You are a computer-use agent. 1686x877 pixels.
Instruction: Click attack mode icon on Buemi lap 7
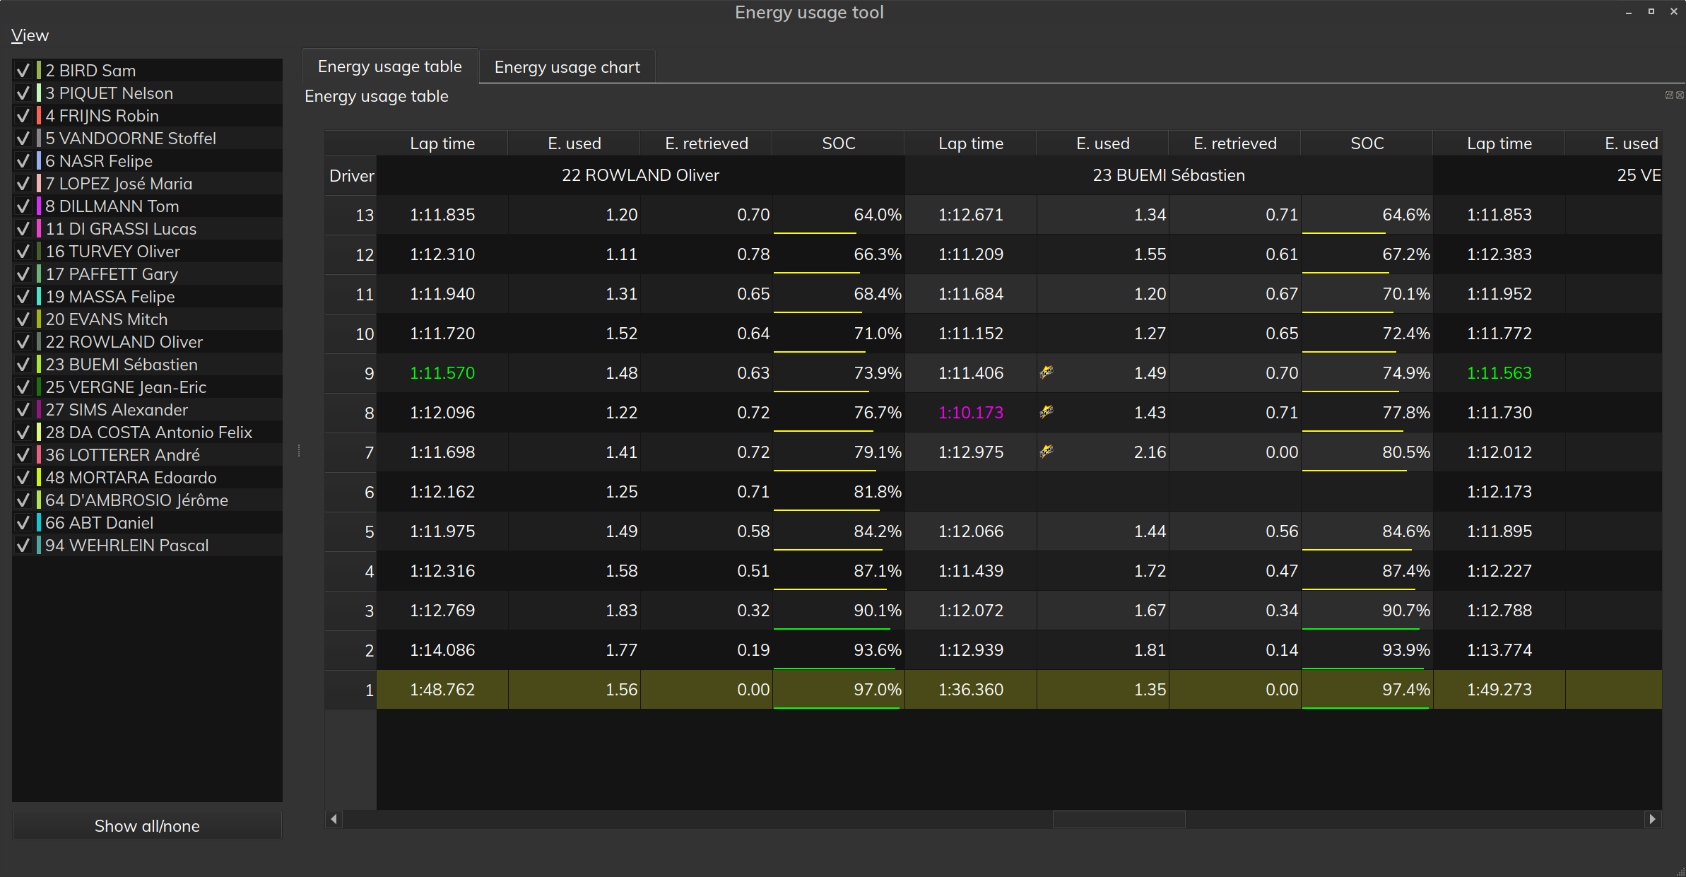[1047, 451]
